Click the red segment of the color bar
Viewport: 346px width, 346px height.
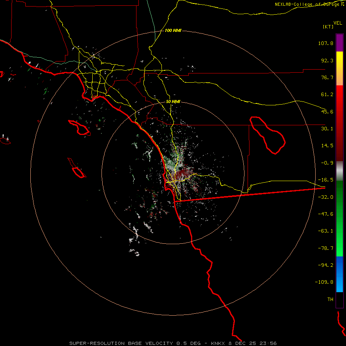click(339, 123)
